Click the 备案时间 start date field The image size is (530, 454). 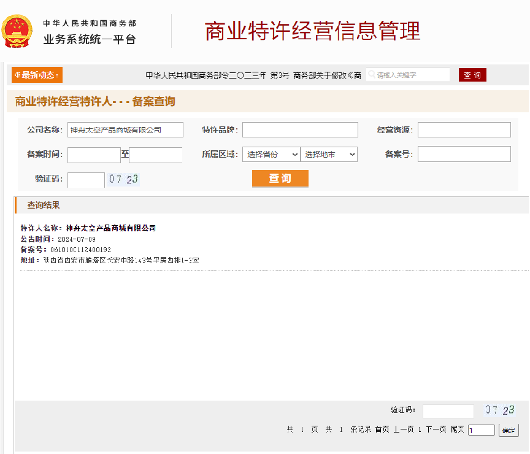[94, 155]
